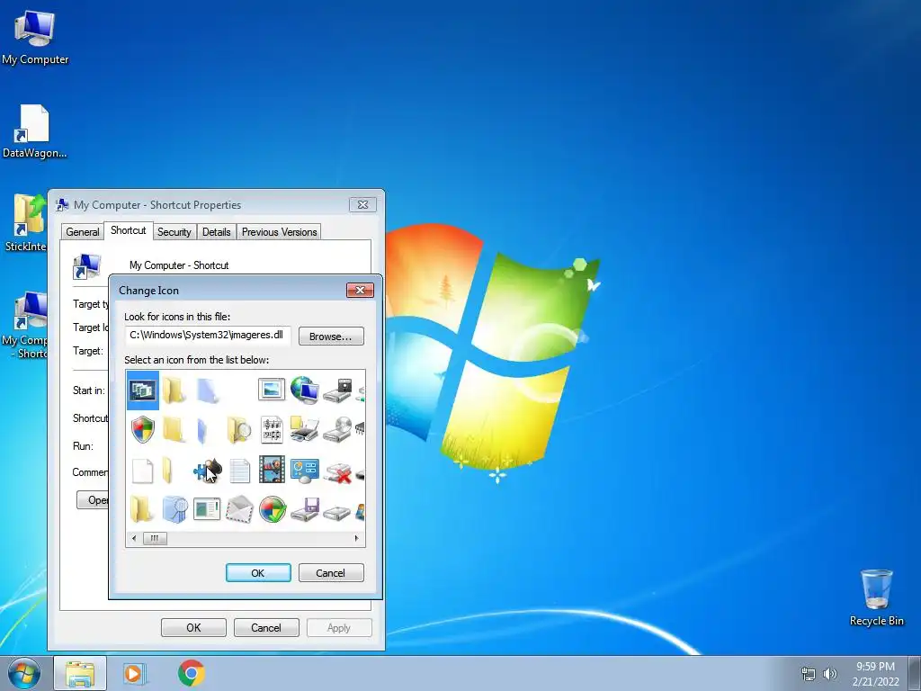Select the window layout with green pane icon
This screenshot has width=921, height=691.
[x=207, y=509]
